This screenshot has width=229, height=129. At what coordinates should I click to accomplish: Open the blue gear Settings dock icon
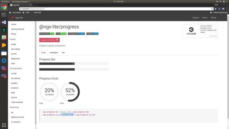click(x=4, y=61)
